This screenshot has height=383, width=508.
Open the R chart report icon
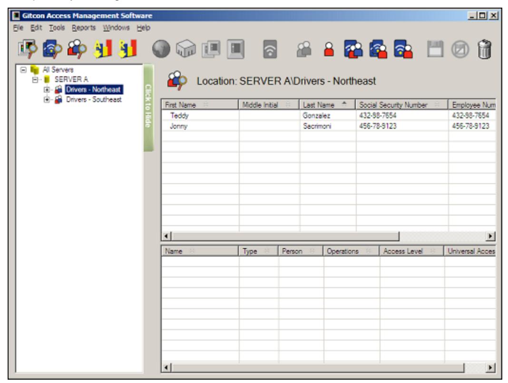click(x=127, y=49)
